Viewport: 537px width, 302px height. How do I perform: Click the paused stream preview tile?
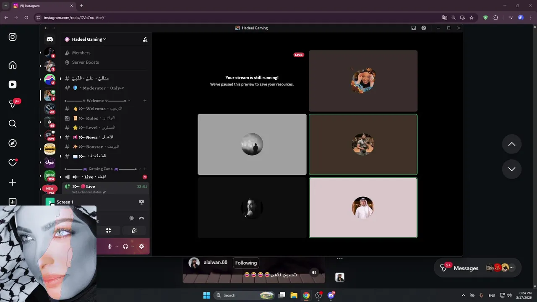click(x=252, y=81)
